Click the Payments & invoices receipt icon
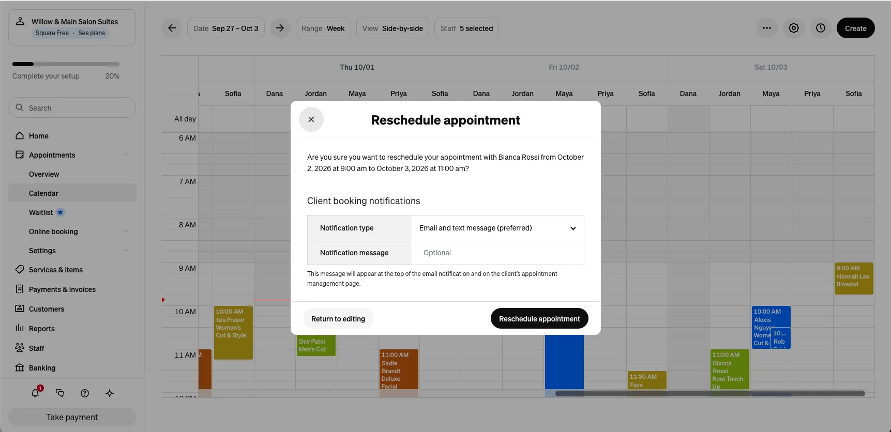The height and width of the screenshot is (432, 891). [20, 289]
